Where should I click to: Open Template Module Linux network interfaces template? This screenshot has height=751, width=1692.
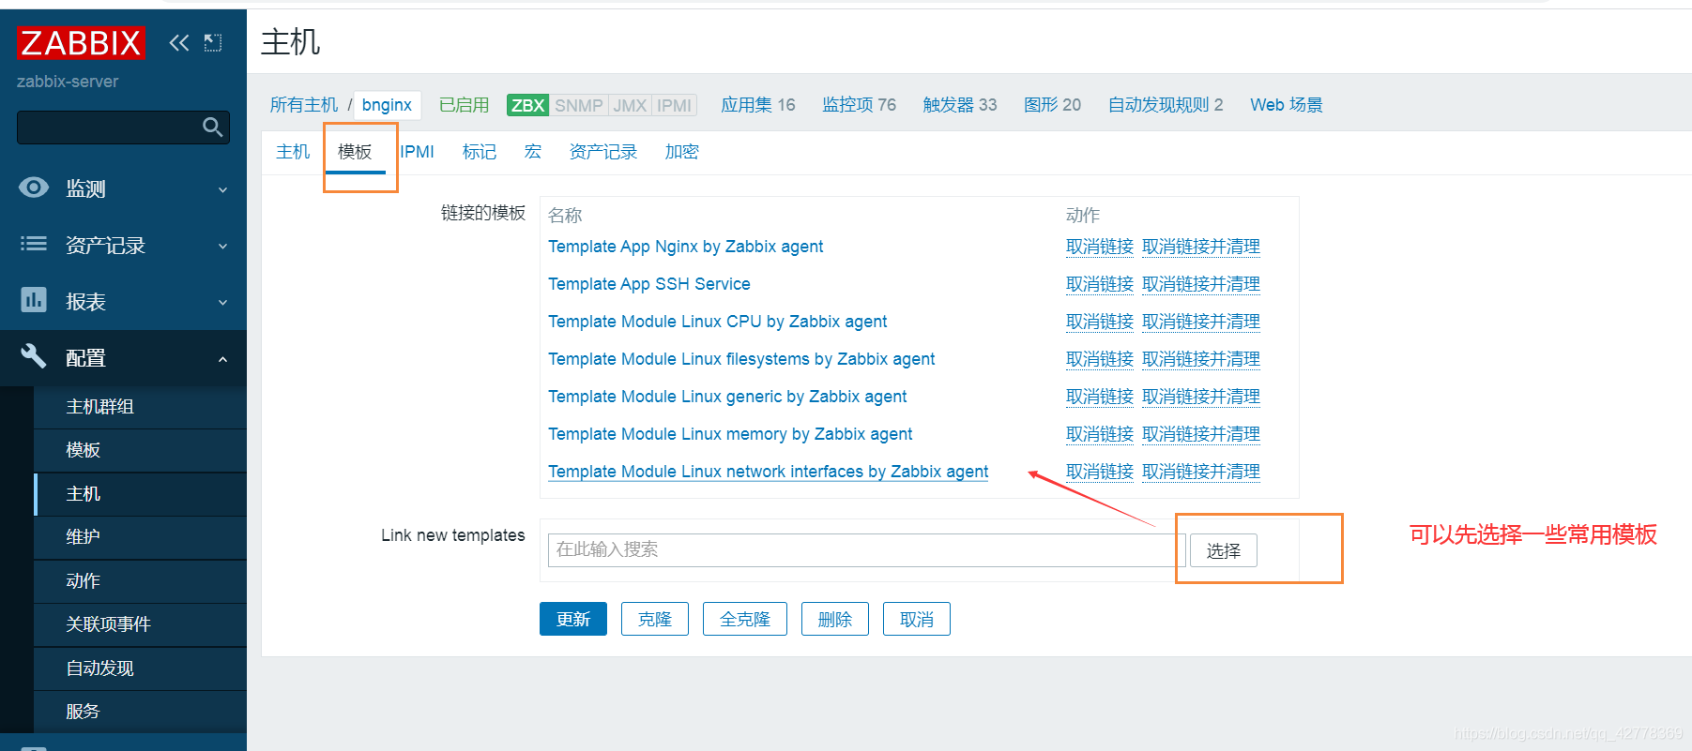(769, 472)
